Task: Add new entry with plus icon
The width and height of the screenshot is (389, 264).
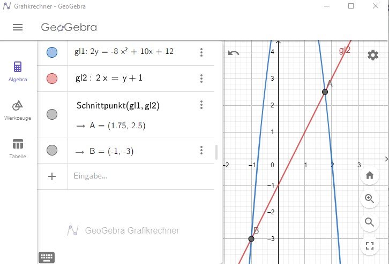Action: (x=52, y=176)
